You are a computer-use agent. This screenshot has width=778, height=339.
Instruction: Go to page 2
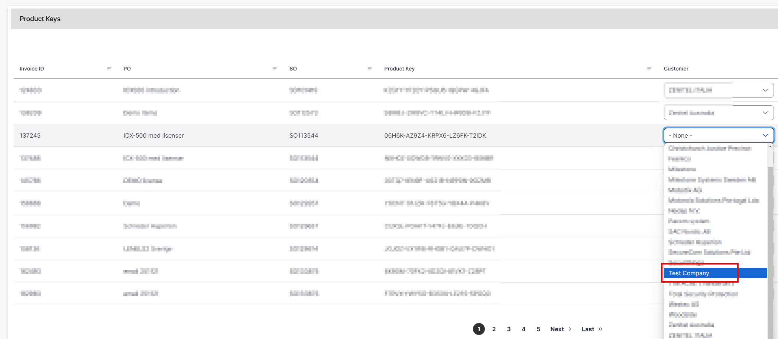point(494,329)
